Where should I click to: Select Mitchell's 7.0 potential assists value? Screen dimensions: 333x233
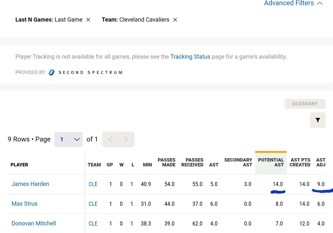tap(279, 224)
